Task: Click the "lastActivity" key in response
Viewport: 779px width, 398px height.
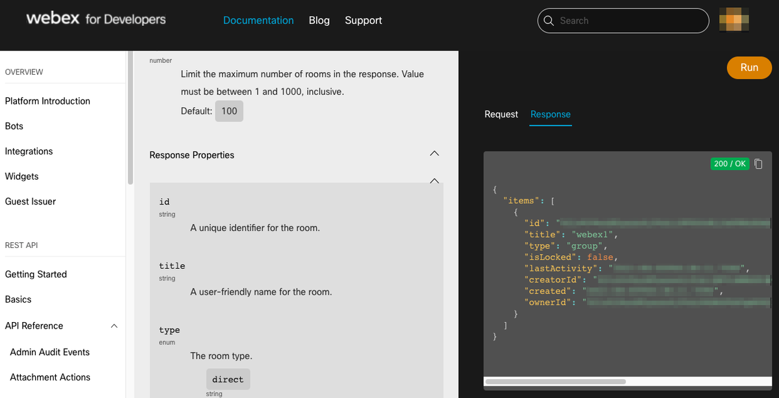Action: tap(561, 268)
